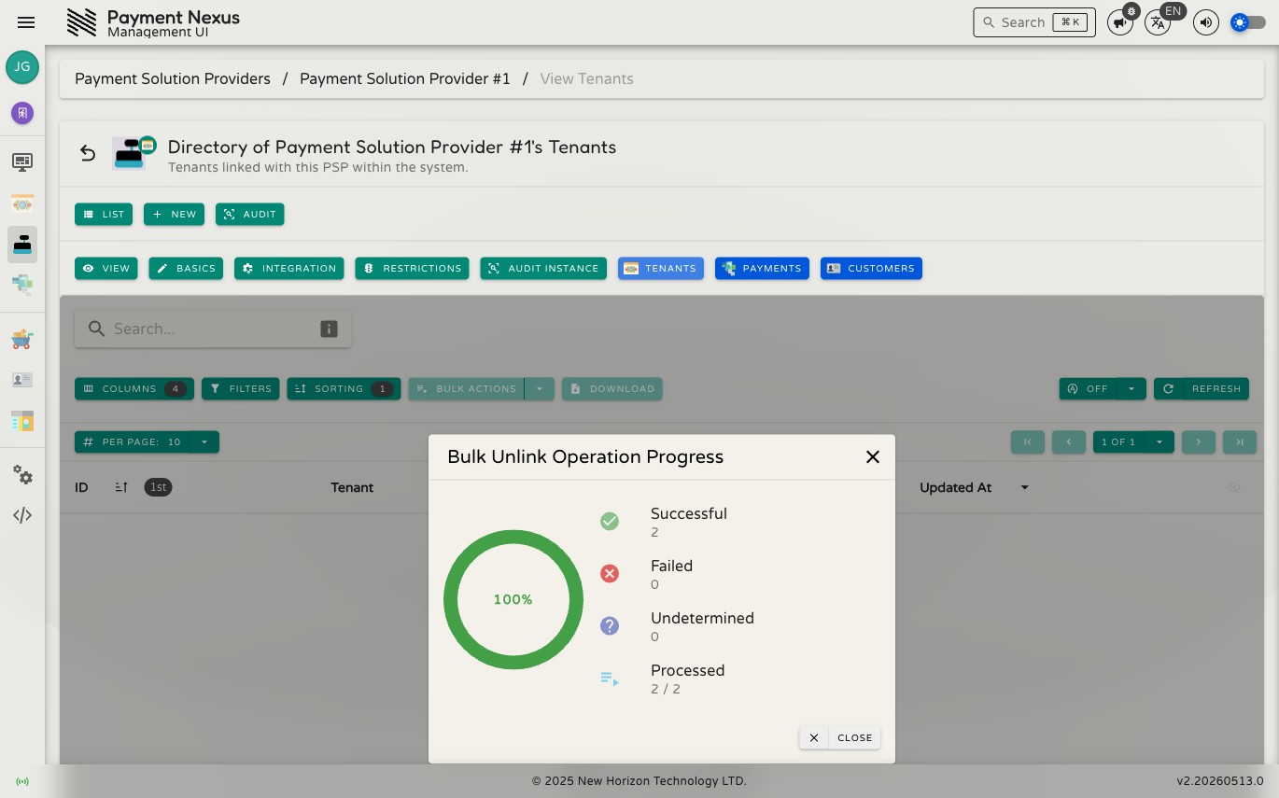Viewport: 1279px width, 798px height.
Task: Toggle the column visibility eye icon
Action: 1234,487
